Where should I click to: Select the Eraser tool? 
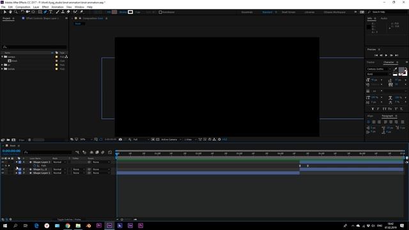pyautogui.click(x=68, y=12)
